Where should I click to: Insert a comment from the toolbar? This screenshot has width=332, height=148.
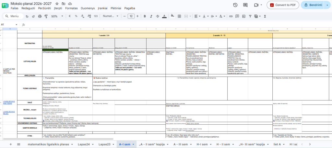(x=237, y=16)
